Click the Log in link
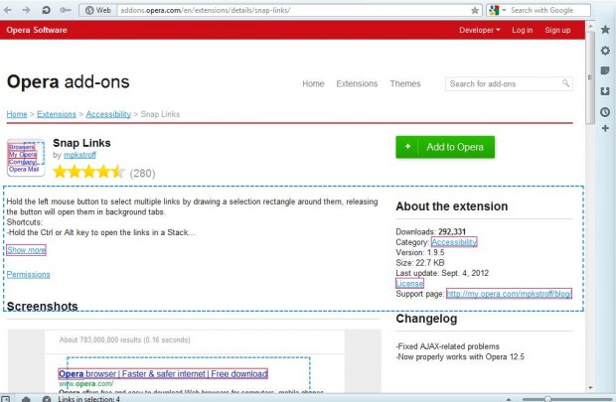 (522, 30)
